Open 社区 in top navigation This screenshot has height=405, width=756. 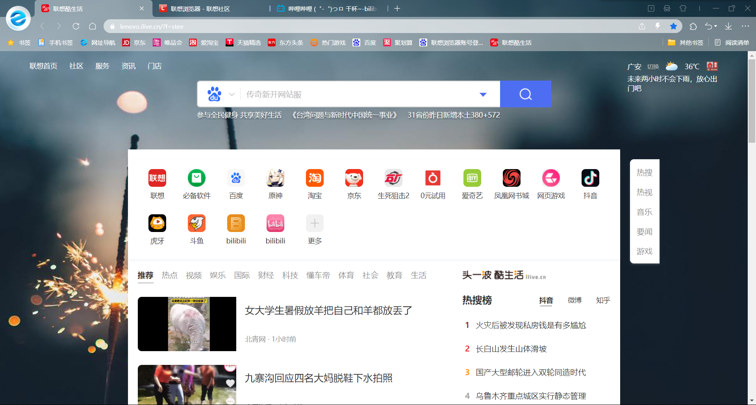click(x=76, y=66)
